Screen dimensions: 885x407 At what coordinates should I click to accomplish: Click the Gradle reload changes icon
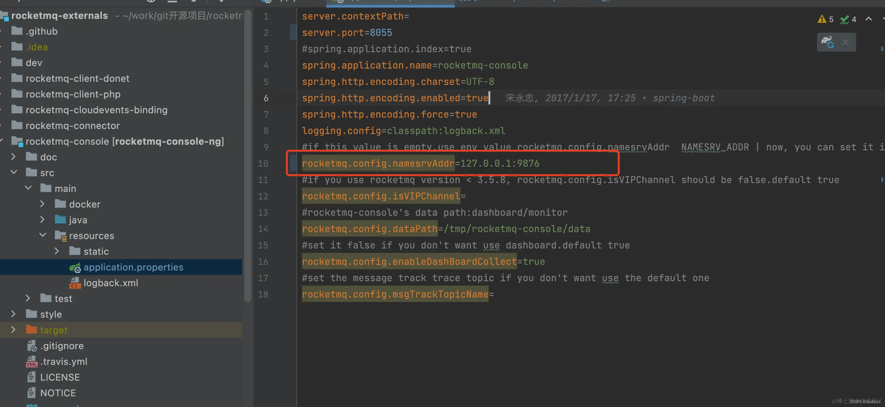point(827,42)
